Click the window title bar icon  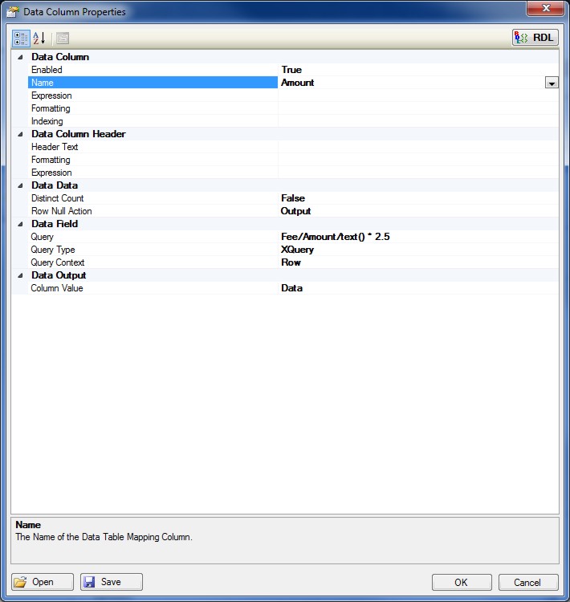(x=14, y=12)
